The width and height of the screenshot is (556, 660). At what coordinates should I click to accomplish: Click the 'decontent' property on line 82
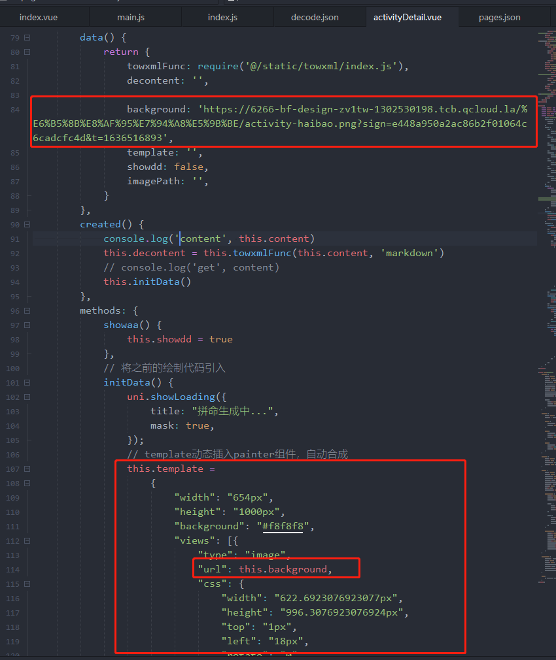[153, 80]
